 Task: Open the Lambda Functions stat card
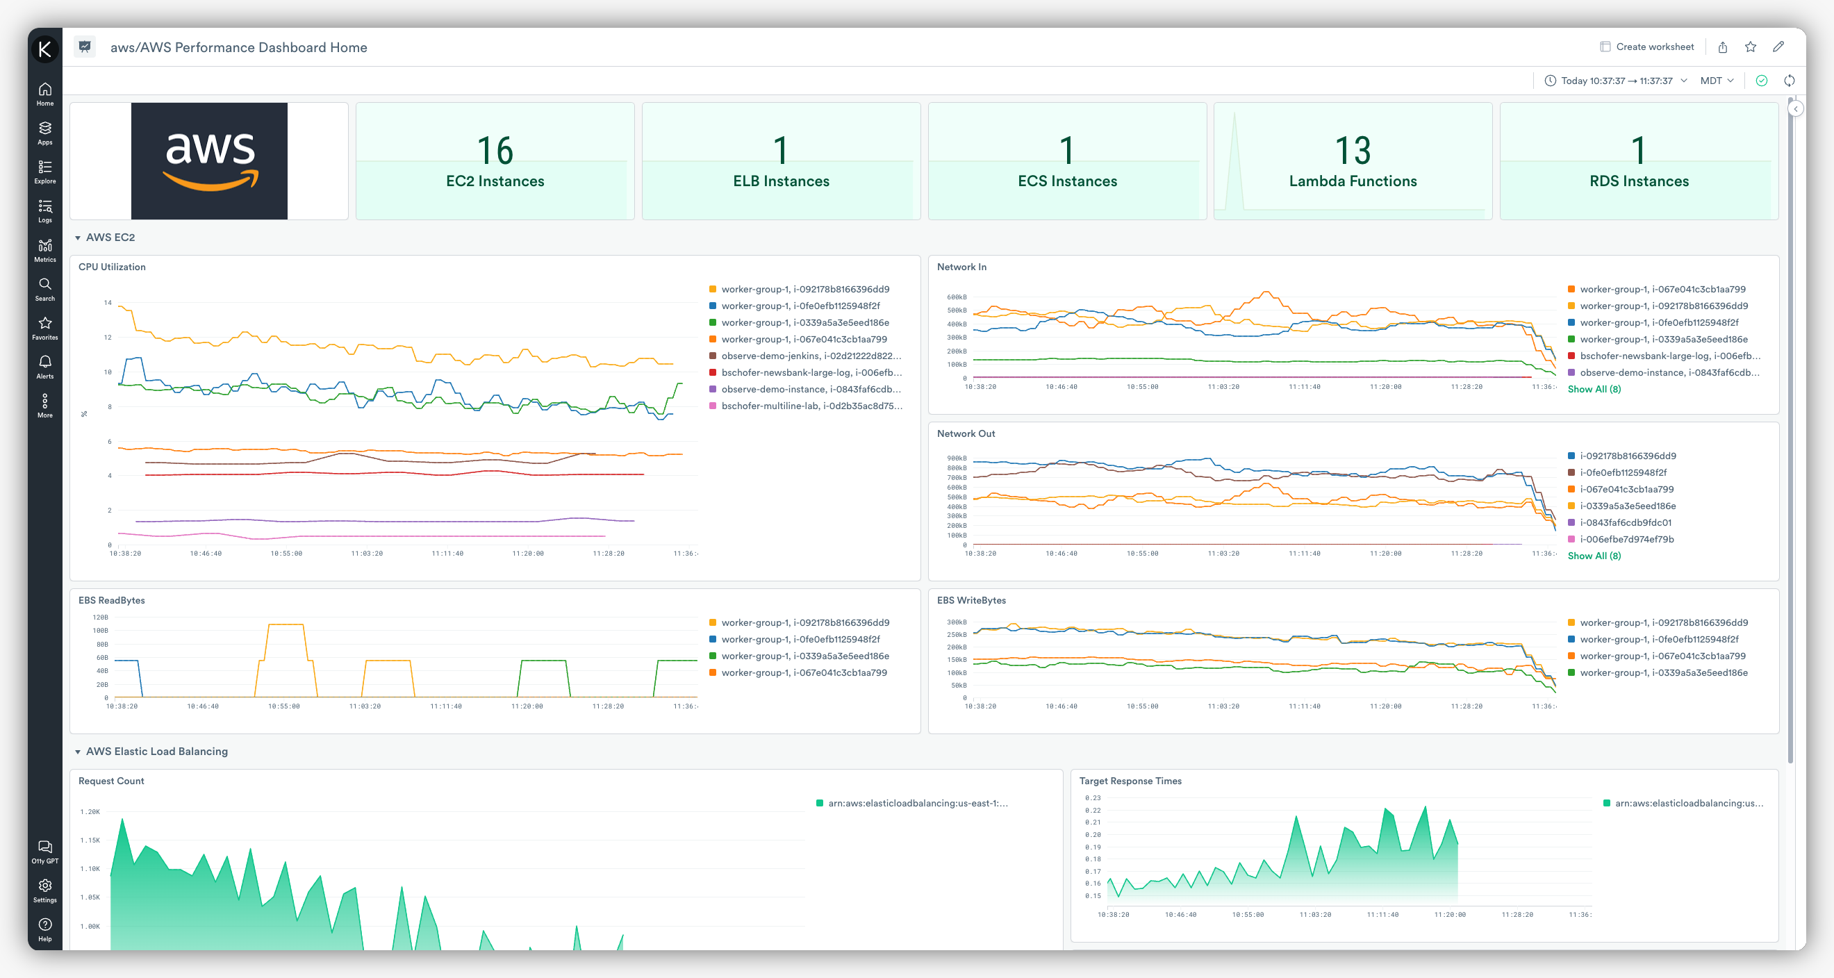(x=1353, y=161)
